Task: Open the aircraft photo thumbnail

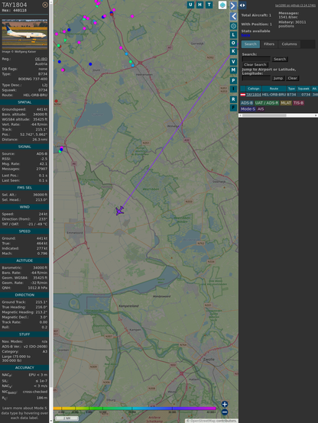Action: click(24, 34)
